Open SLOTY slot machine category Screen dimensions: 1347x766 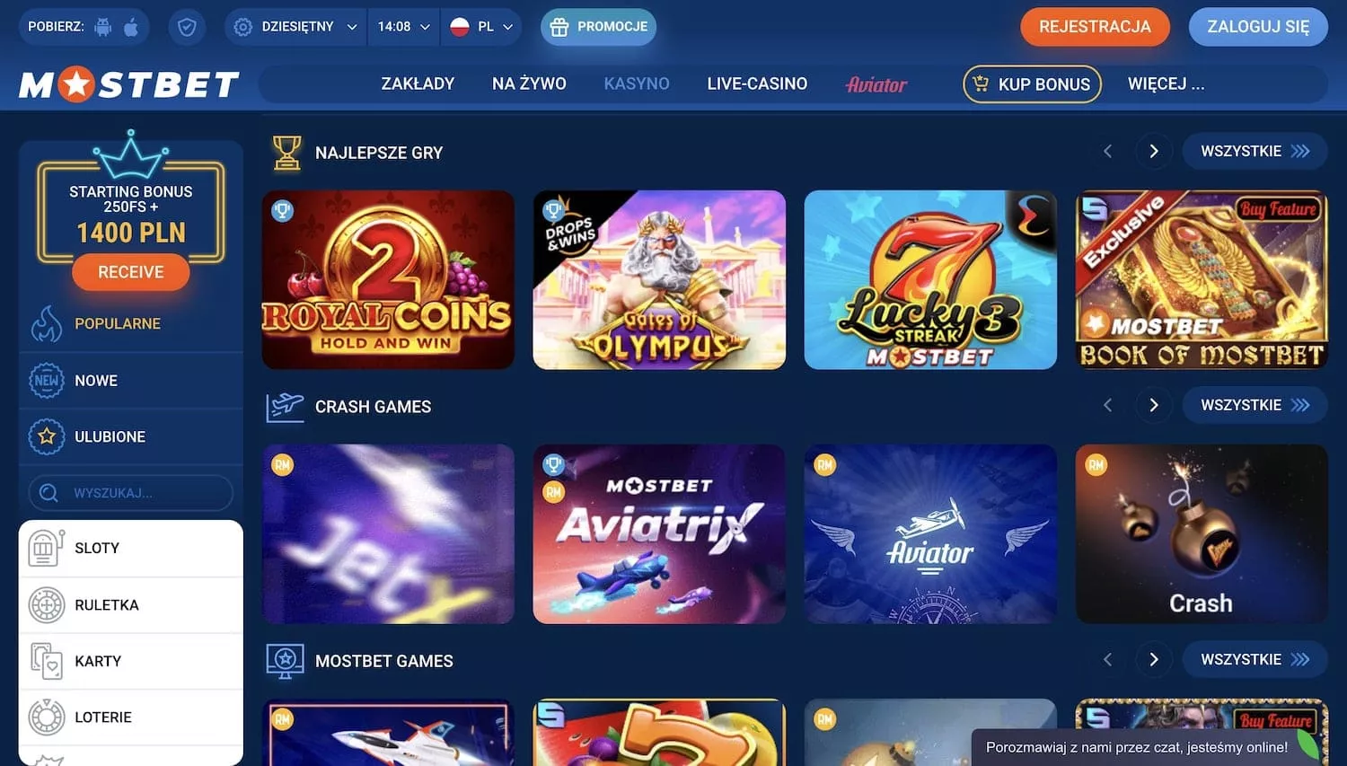click(x=131, y=548)
